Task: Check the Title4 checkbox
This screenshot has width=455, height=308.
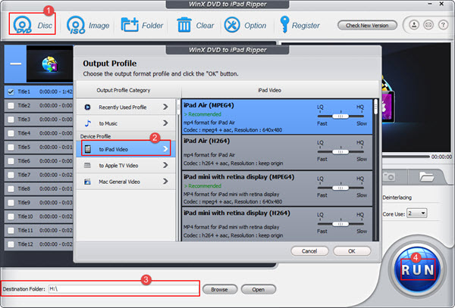Action: [x=11, y=133]
